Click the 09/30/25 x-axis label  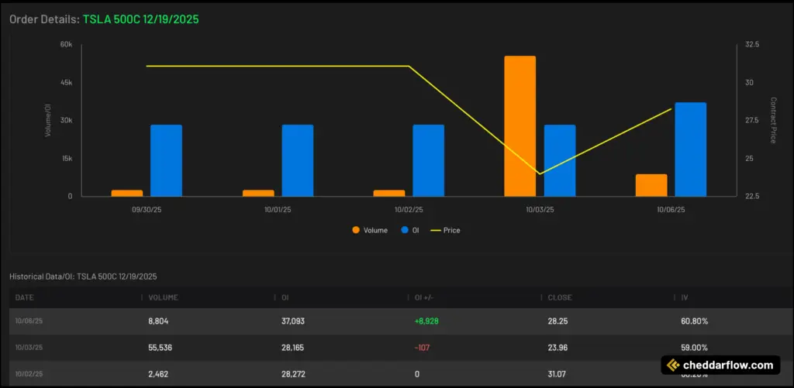pyautogui.click(x=147, y=209)
